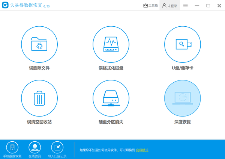Select the 误格式化磁盘 disk icon
This screenshot has width=225, height=159.
tap(111, 44)
